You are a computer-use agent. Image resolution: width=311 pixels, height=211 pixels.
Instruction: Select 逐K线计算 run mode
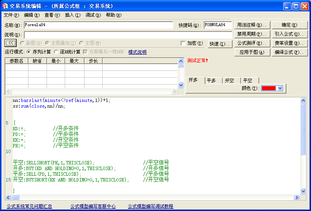point(56,52)
